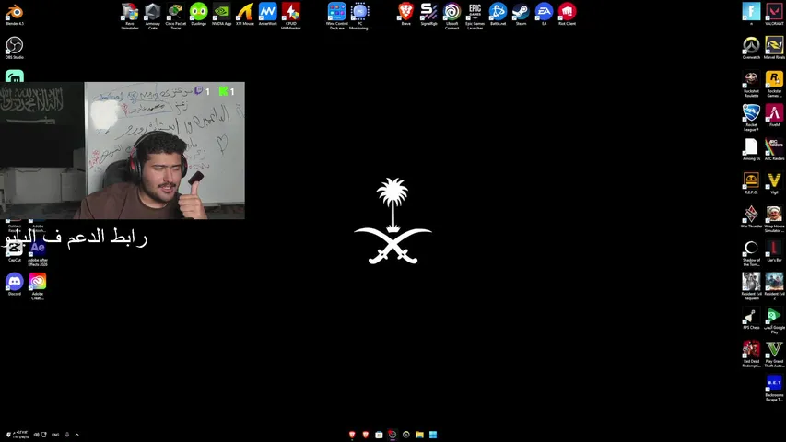The width and height of the screenshot is (786, 442).
Task: Launch Rocket League from the desktop
Action: [751, 118]
